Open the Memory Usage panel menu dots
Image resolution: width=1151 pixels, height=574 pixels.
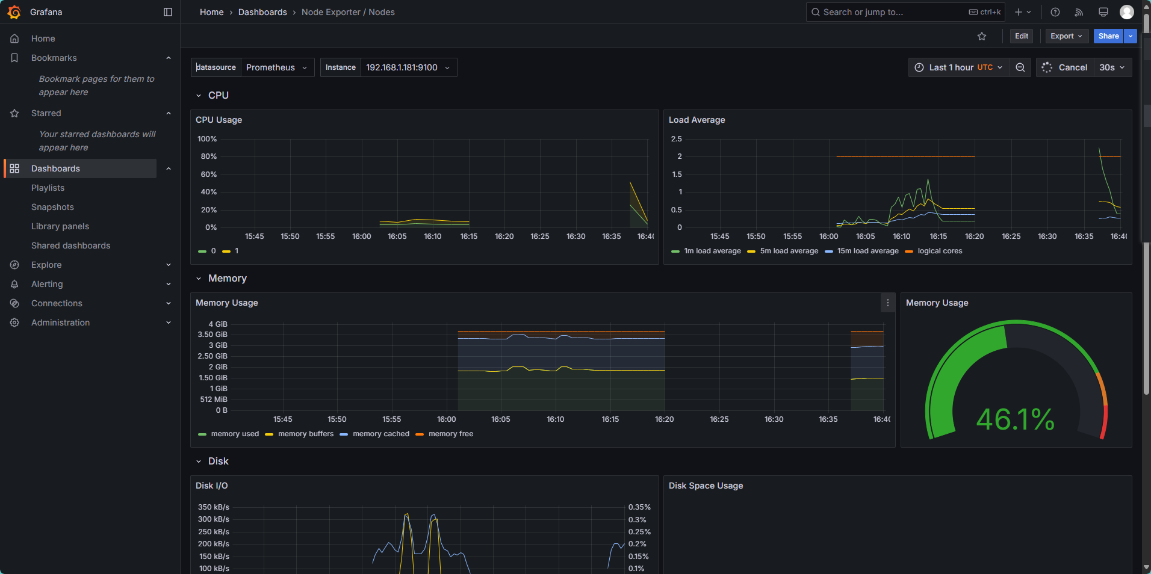tap(888, 303)
